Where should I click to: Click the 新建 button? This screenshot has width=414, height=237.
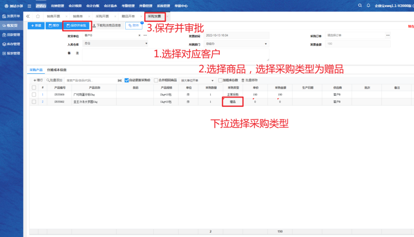coord(36,26)
